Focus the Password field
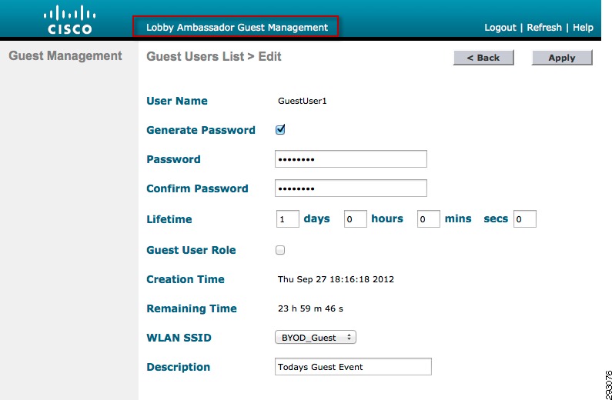Viewport: 612px width, 400px height. [x=351, y=159]
